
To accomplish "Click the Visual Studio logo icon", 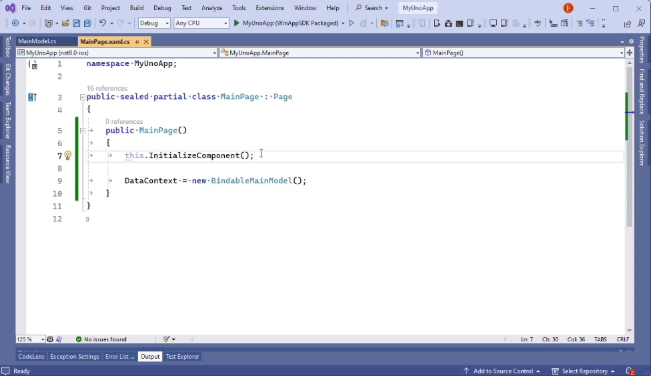I will point(11,8).
